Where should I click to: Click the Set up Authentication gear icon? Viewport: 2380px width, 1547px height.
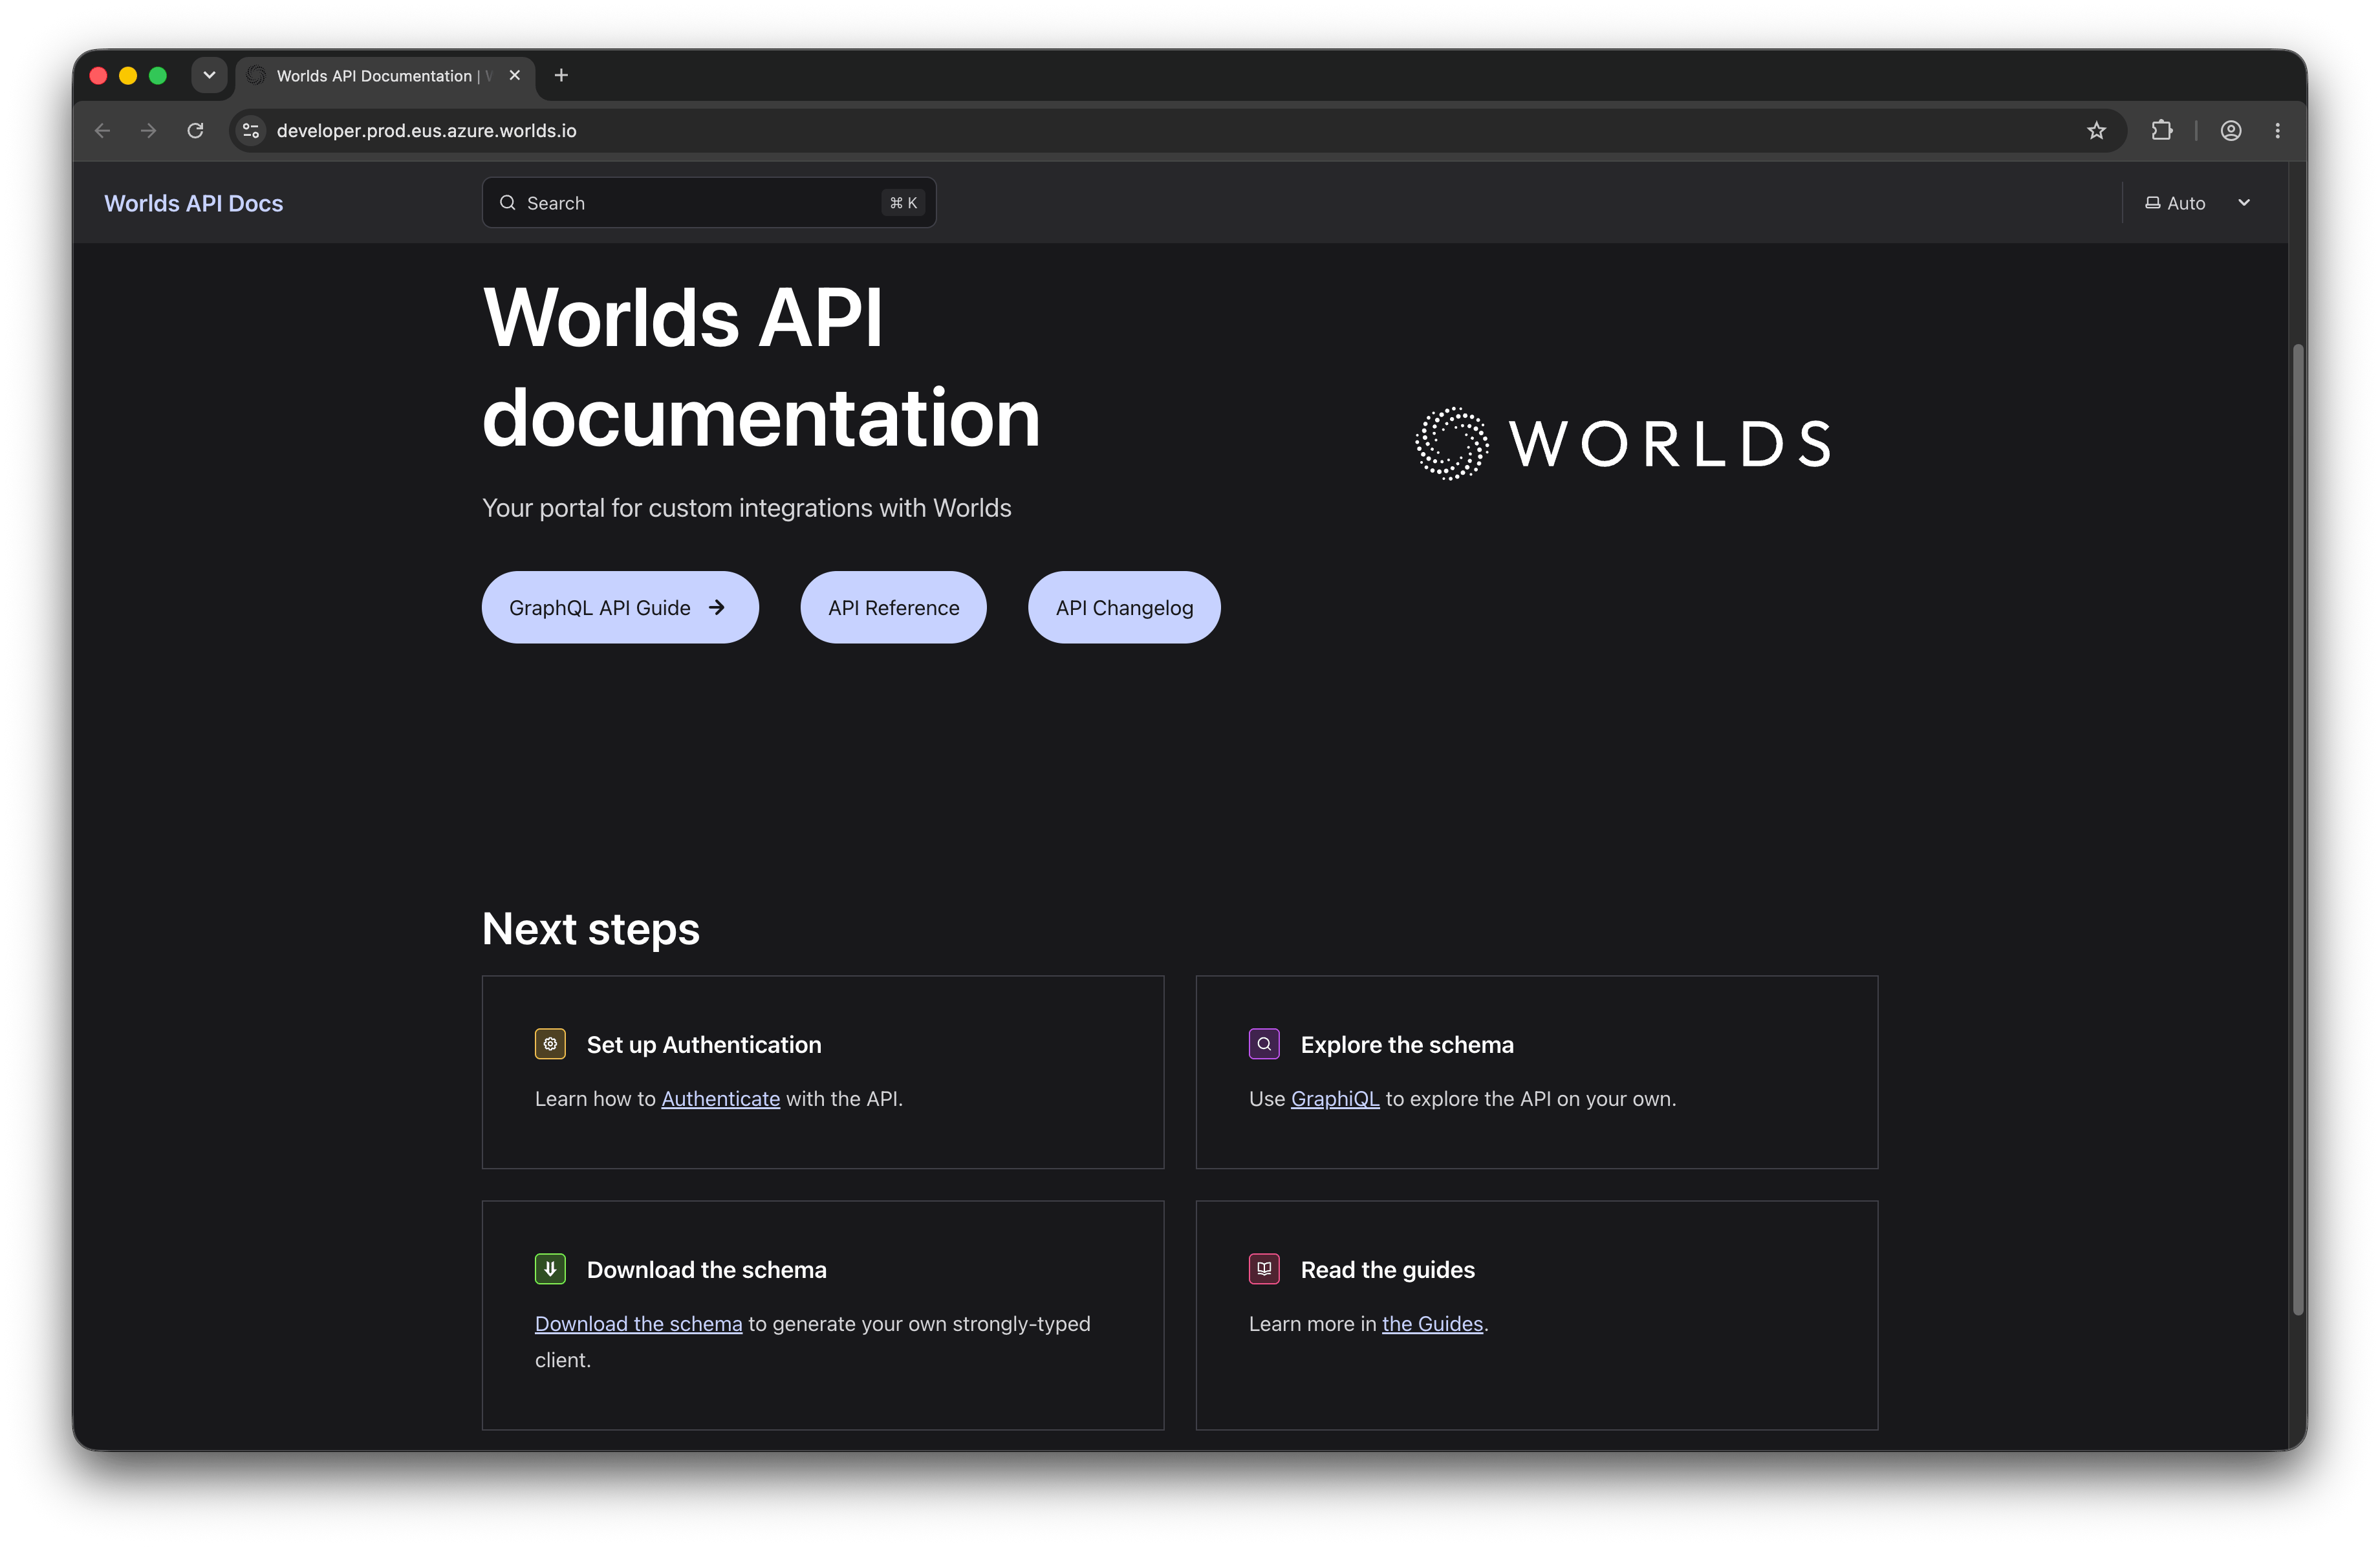point(550,1044)
